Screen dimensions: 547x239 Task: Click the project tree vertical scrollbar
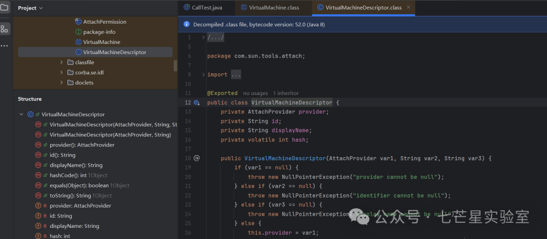[175, 66]
